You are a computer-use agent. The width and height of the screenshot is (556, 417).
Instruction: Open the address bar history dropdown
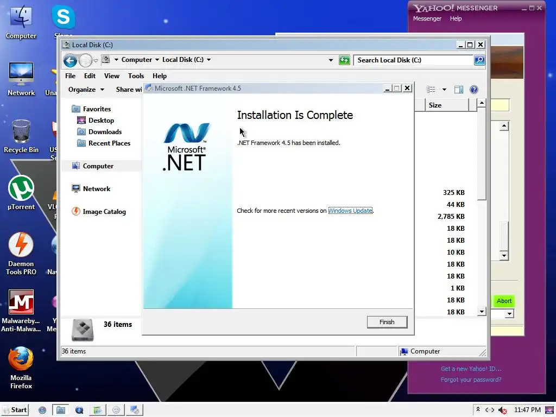(331, 60)
